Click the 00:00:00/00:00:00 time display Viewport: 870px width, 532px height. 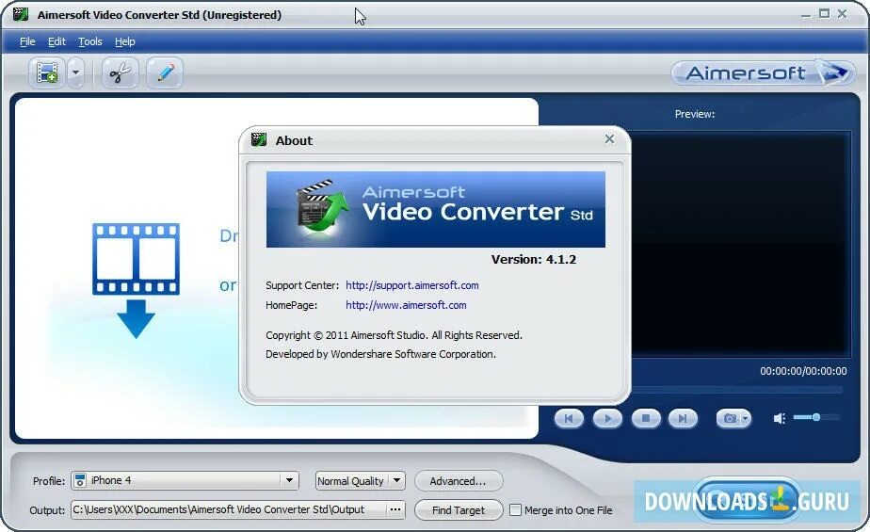point(803,371)
